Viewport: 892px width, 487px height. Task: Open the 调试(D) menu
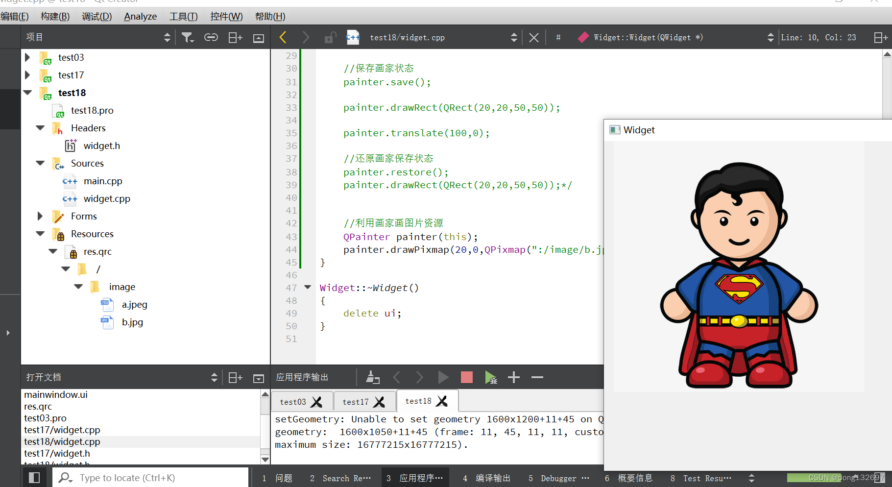pyautogui.click(x=96, y=16)
